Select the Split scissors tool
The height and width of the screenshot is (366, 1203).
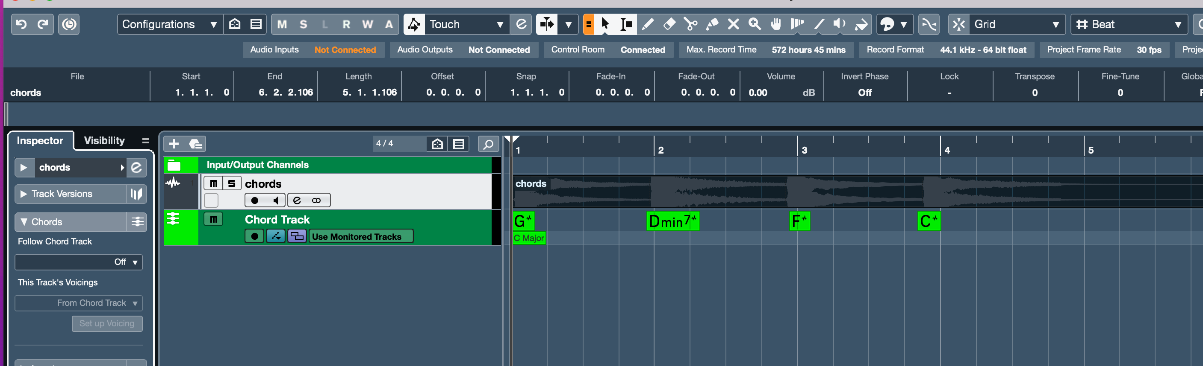(x=690, y=24)
